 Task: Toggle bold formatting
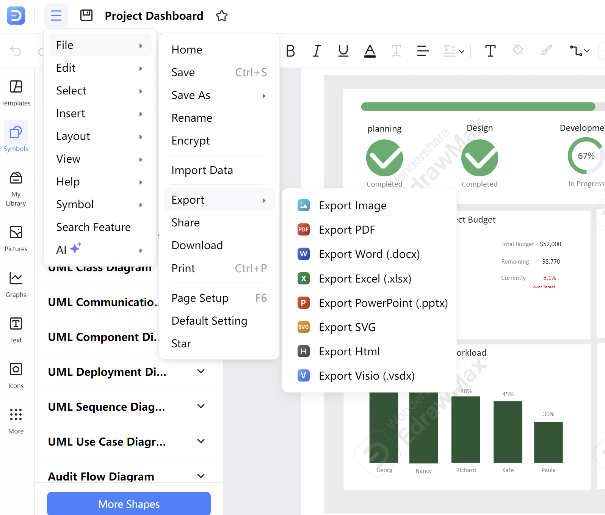(290, 51)
